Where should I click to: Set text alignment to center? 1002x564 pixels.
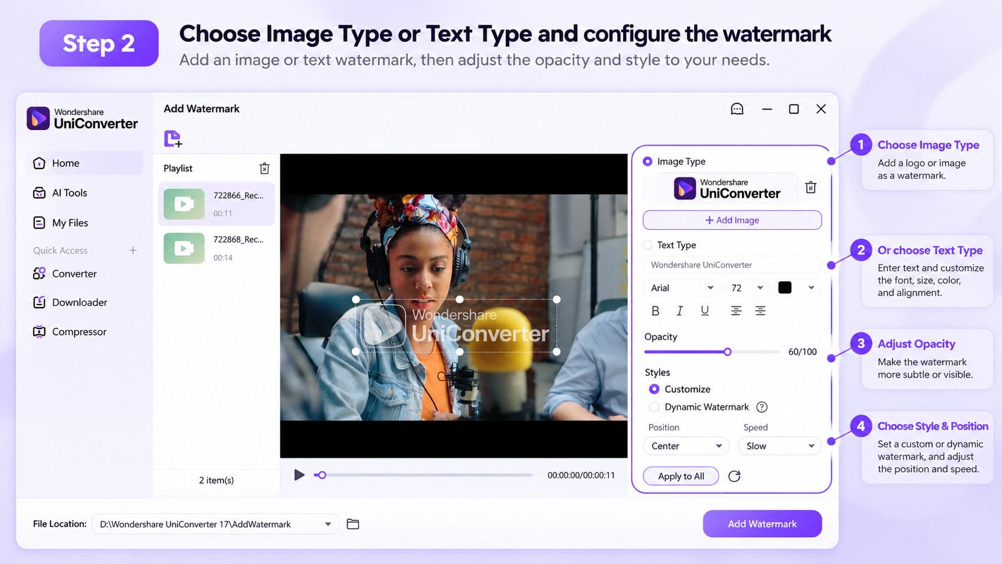click(x=736, y=310)
